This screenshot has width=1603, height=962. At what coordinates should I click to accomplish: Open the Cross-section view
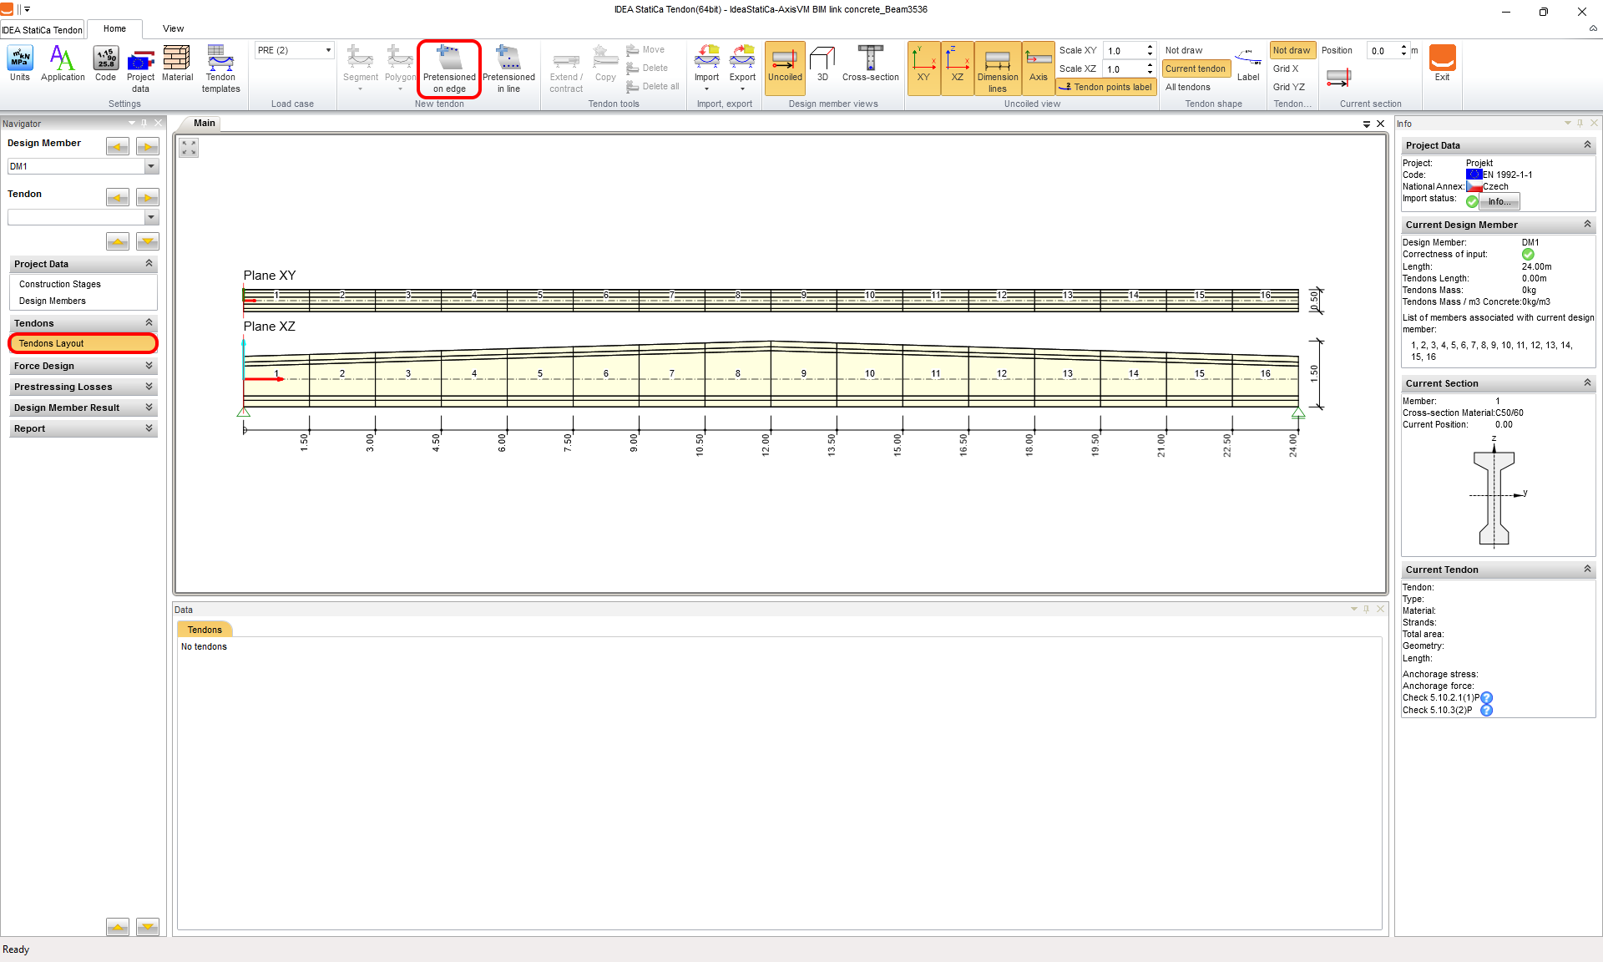[x=870, y=63]
